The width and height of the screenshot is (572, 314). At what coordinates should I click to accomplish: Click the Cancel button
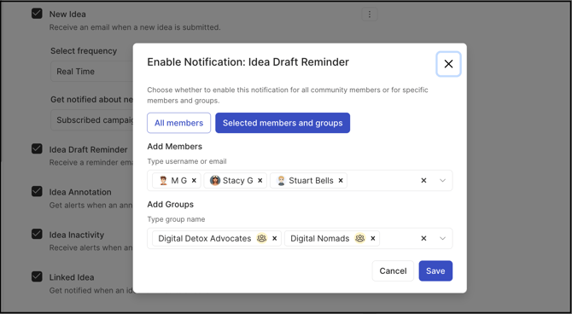[393, 271]
